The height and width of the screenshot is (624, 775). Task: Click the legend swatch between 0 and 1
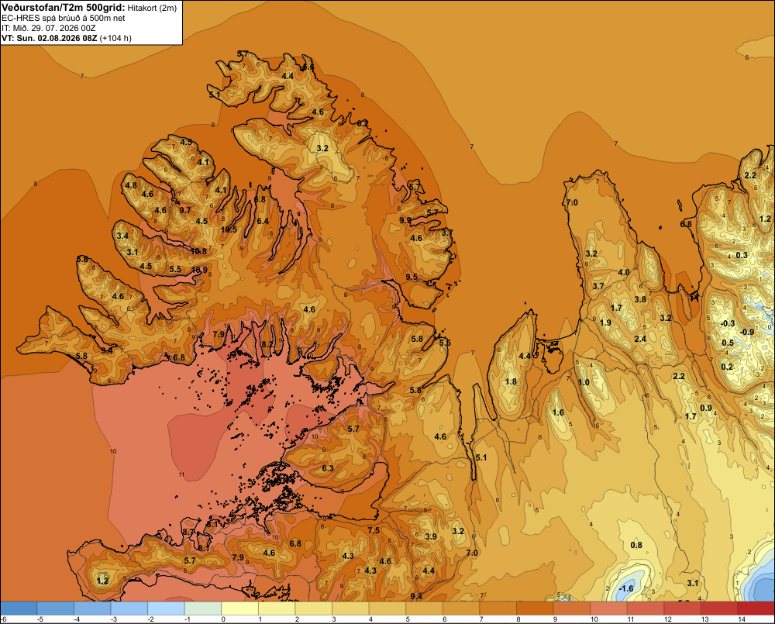point(239,608)
